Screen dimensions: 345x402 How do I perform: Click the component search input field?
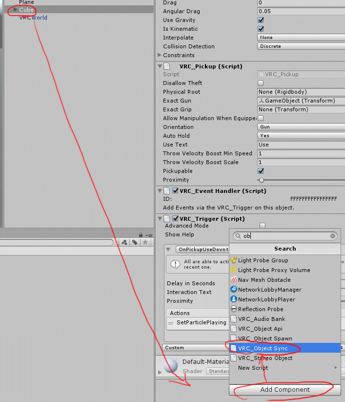click(285, 236)
